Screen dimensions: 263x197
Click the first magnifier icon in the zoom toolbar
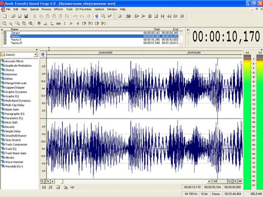click(x=5, y=24)
